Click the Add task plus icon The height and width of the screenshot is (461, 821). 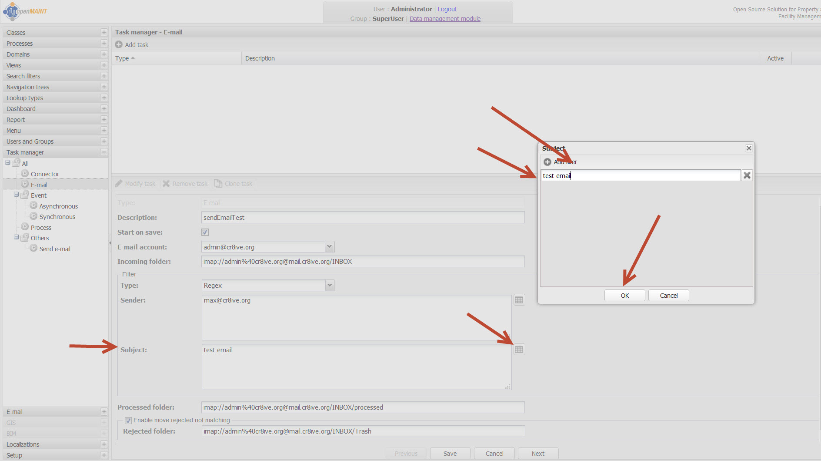pos(119,45)
